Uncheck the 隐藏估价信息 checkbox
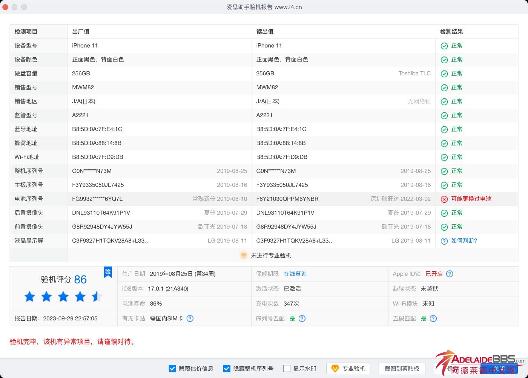528x378 pixels. tap(172, 369)
